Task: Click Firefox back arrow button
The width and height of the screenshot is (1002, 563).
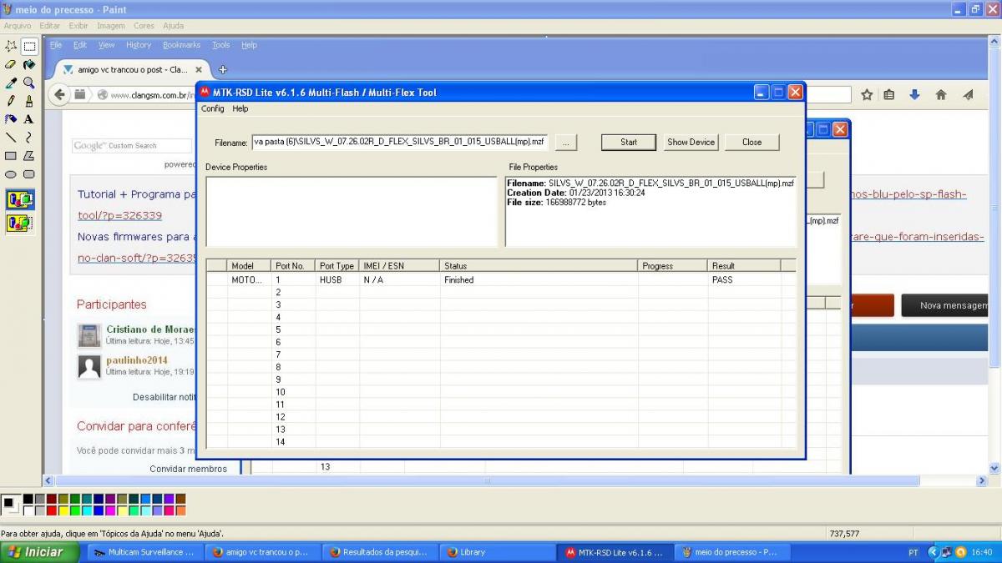Action: (60, 94)
